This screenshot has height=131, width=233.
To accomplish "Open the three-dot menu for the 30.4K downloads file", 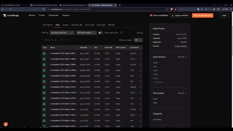I will point(141,115).
